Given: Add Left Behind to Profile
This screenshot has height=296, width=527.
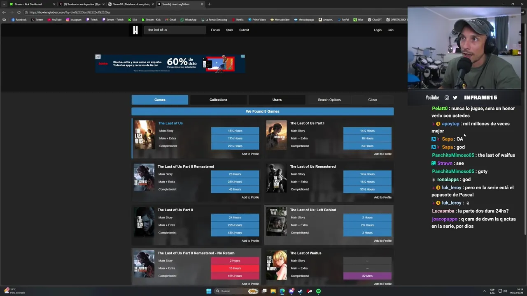Looking at the screenshot, I should [382, 240].
